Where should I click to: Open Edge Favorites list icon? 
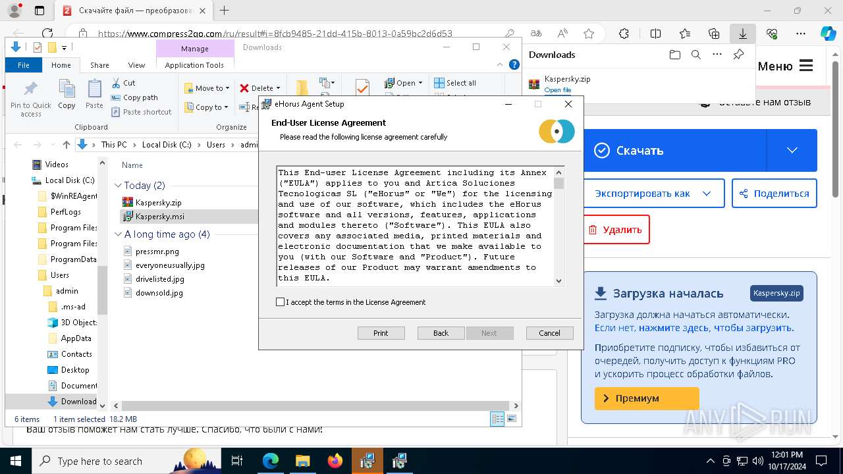click(x=685, y=34)
